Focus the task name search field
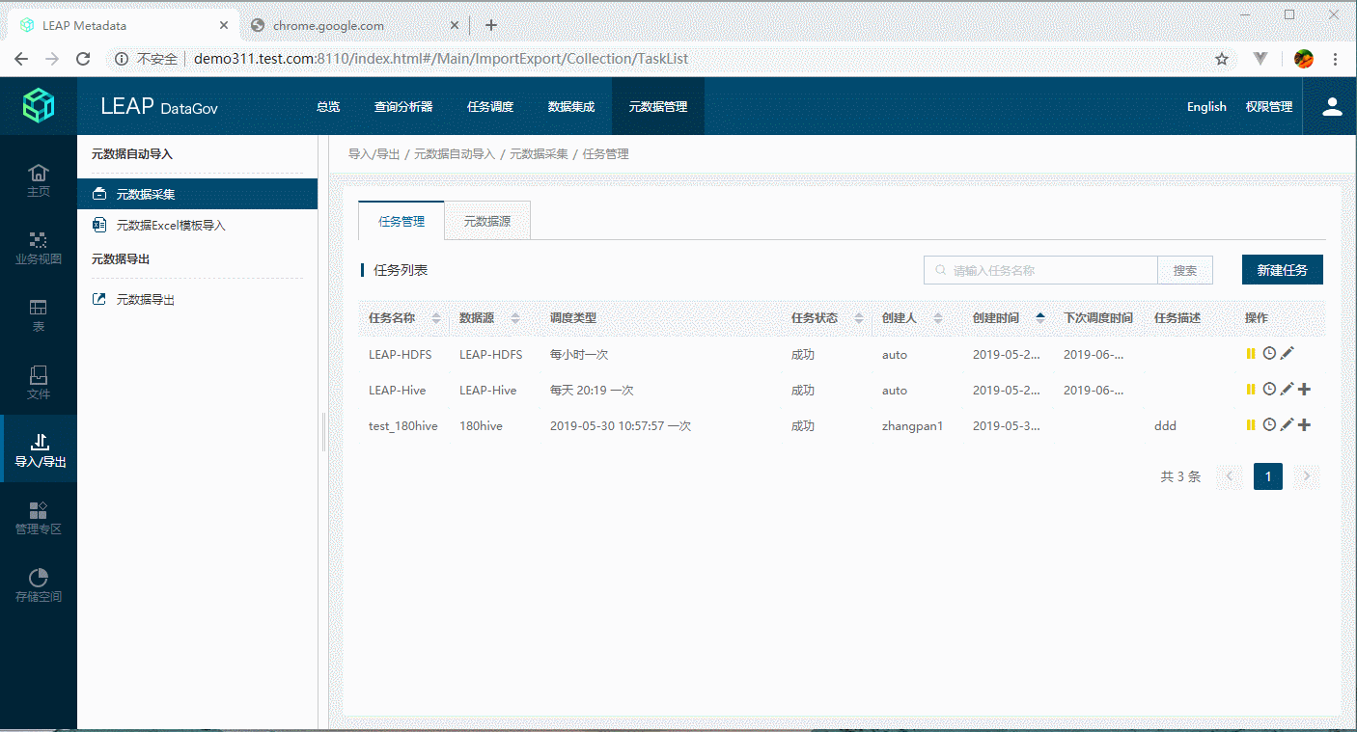Image resolution: width=1357 pixels, height=732 pixels. [x=1040, y=271]
